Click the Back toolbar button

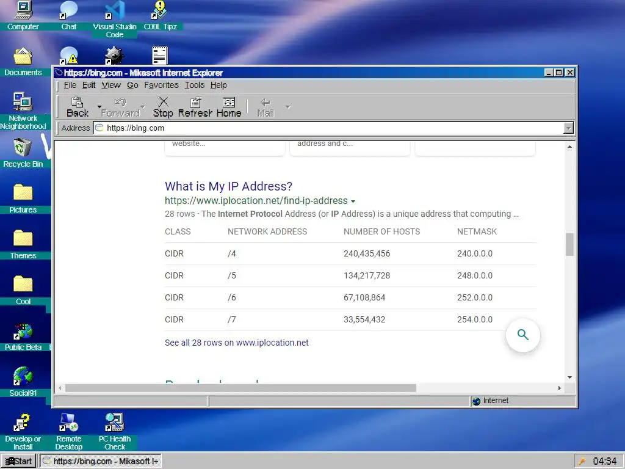coord(78,107)
